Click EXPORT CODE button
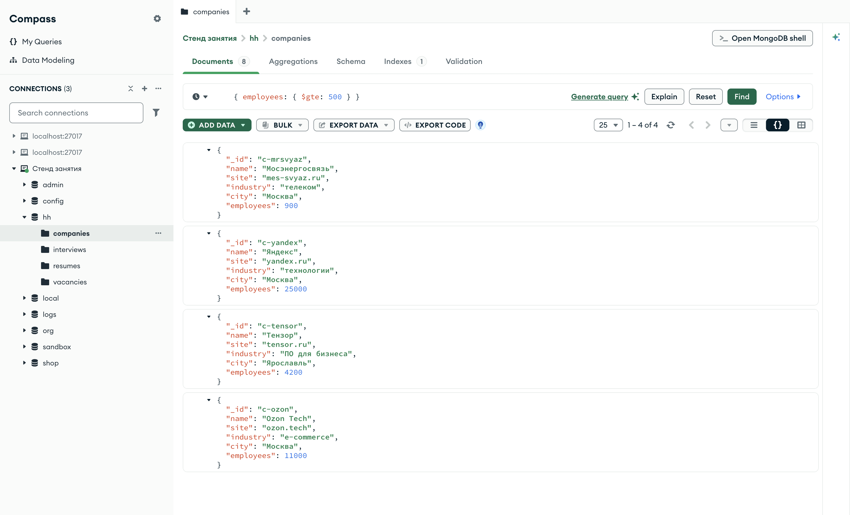The height and width of the screenshot is (515, 850). click(x=435, y=125)
